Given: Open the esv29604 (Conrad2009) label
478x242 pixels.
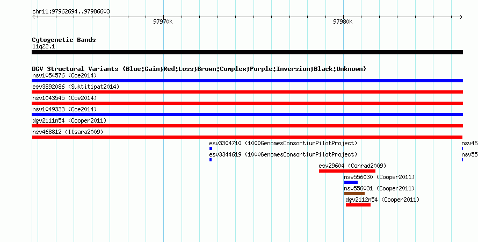Looking at the screenshot, I should [x=352, y=166].
